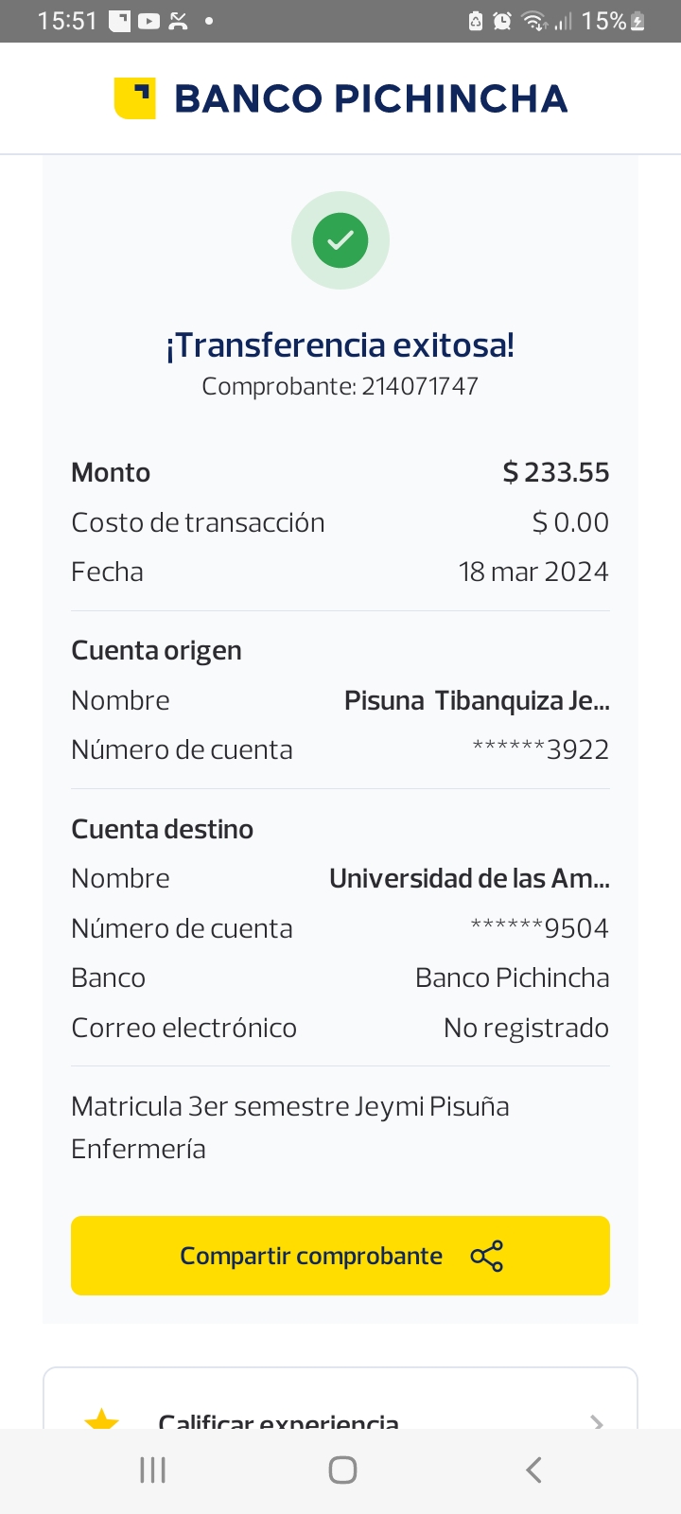
Task: Tap the share icon on the yellow button
Action: (x=487, y=1256)
